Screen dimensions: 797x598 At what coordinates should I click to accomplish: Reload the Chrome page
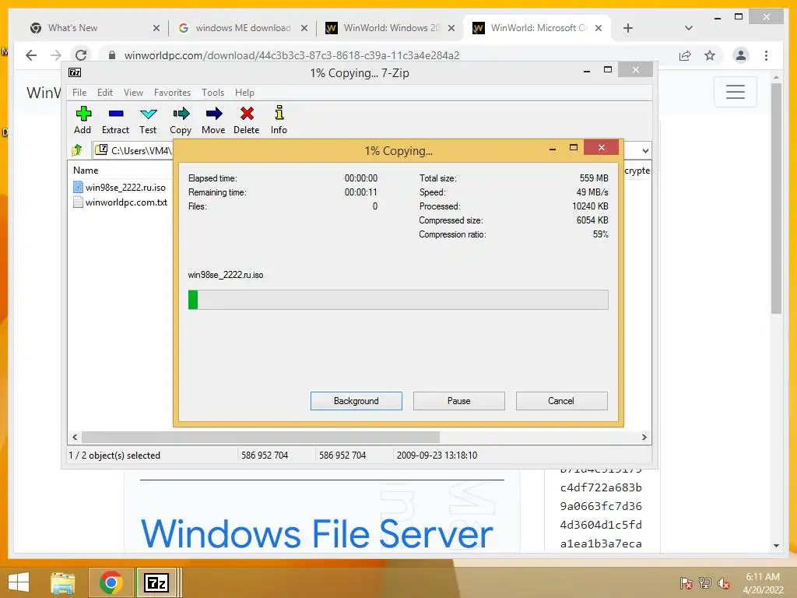click(81, 55)
